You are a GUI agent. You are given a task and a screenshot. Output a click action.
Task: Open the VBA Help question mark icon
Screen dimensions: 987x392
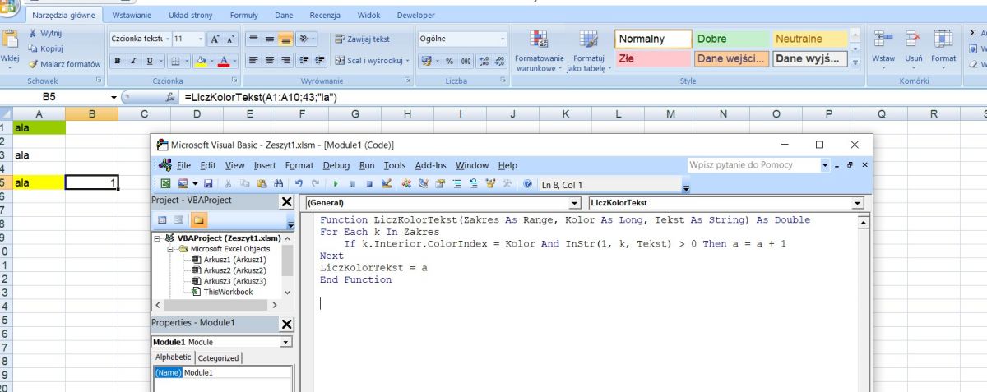pos(527,184)
